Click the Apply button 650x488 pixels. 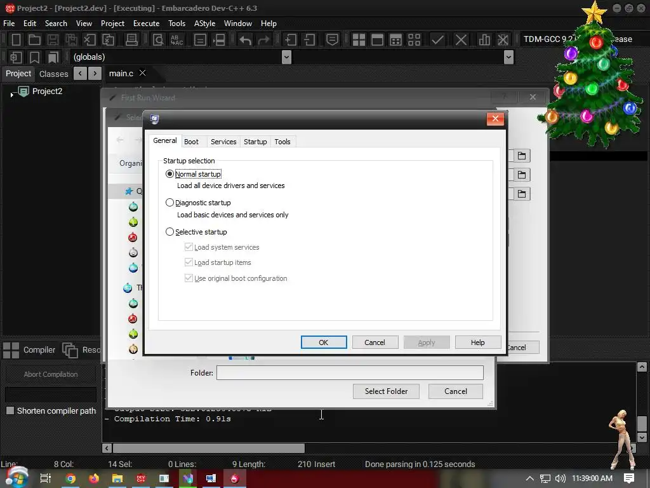coord(427,342)
